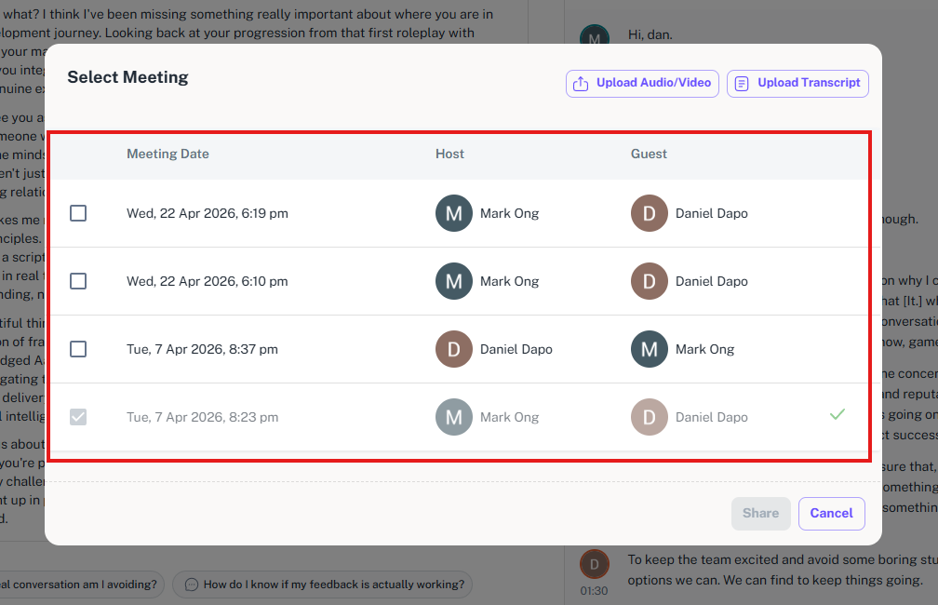Click the Upload Audio/Video button

[642, 83]
